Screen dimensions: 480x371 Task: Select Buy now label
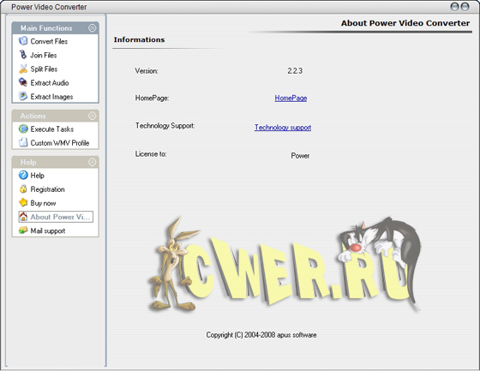pos(43,203)
